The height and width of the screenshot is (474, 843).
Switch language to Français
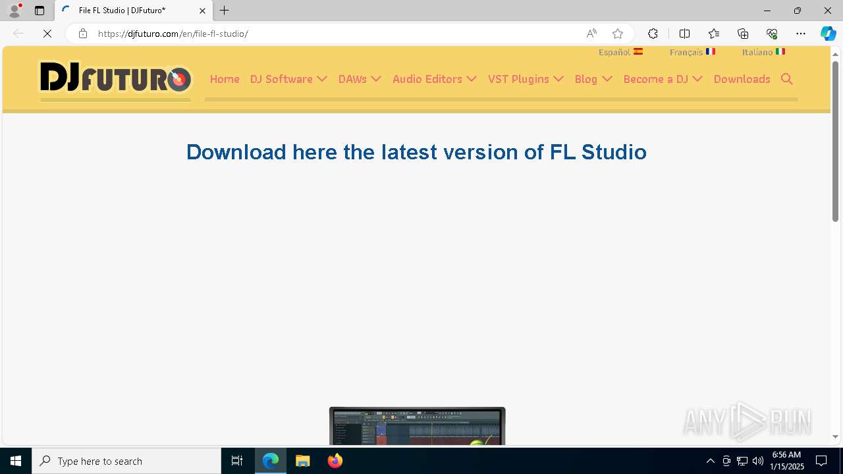(x=692, y=52)
